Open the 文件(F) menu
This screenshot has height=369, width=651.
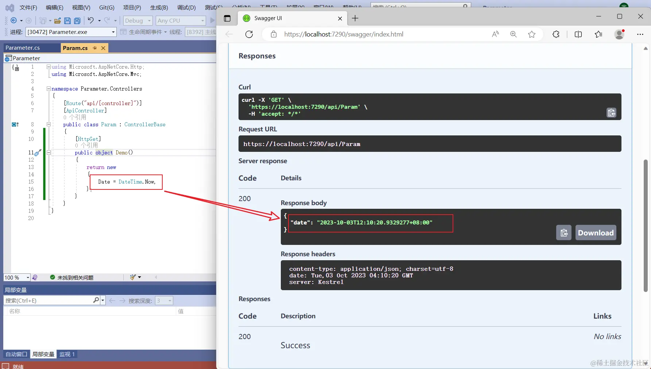pos(28,7)
